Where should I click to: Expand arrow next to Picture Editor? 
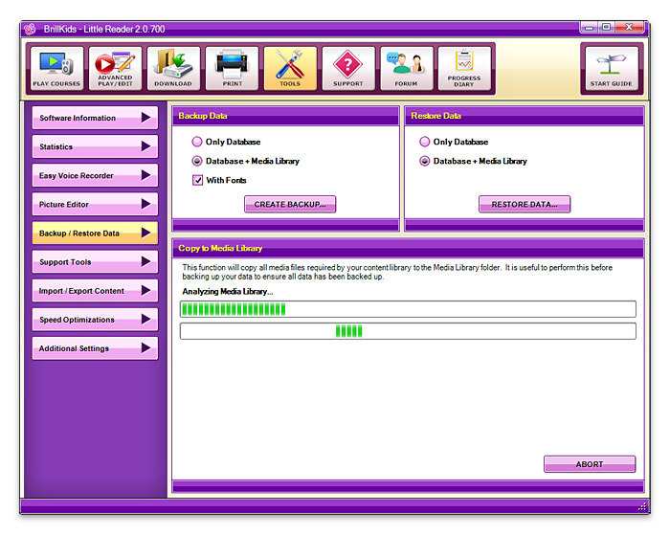click(146, 204)
